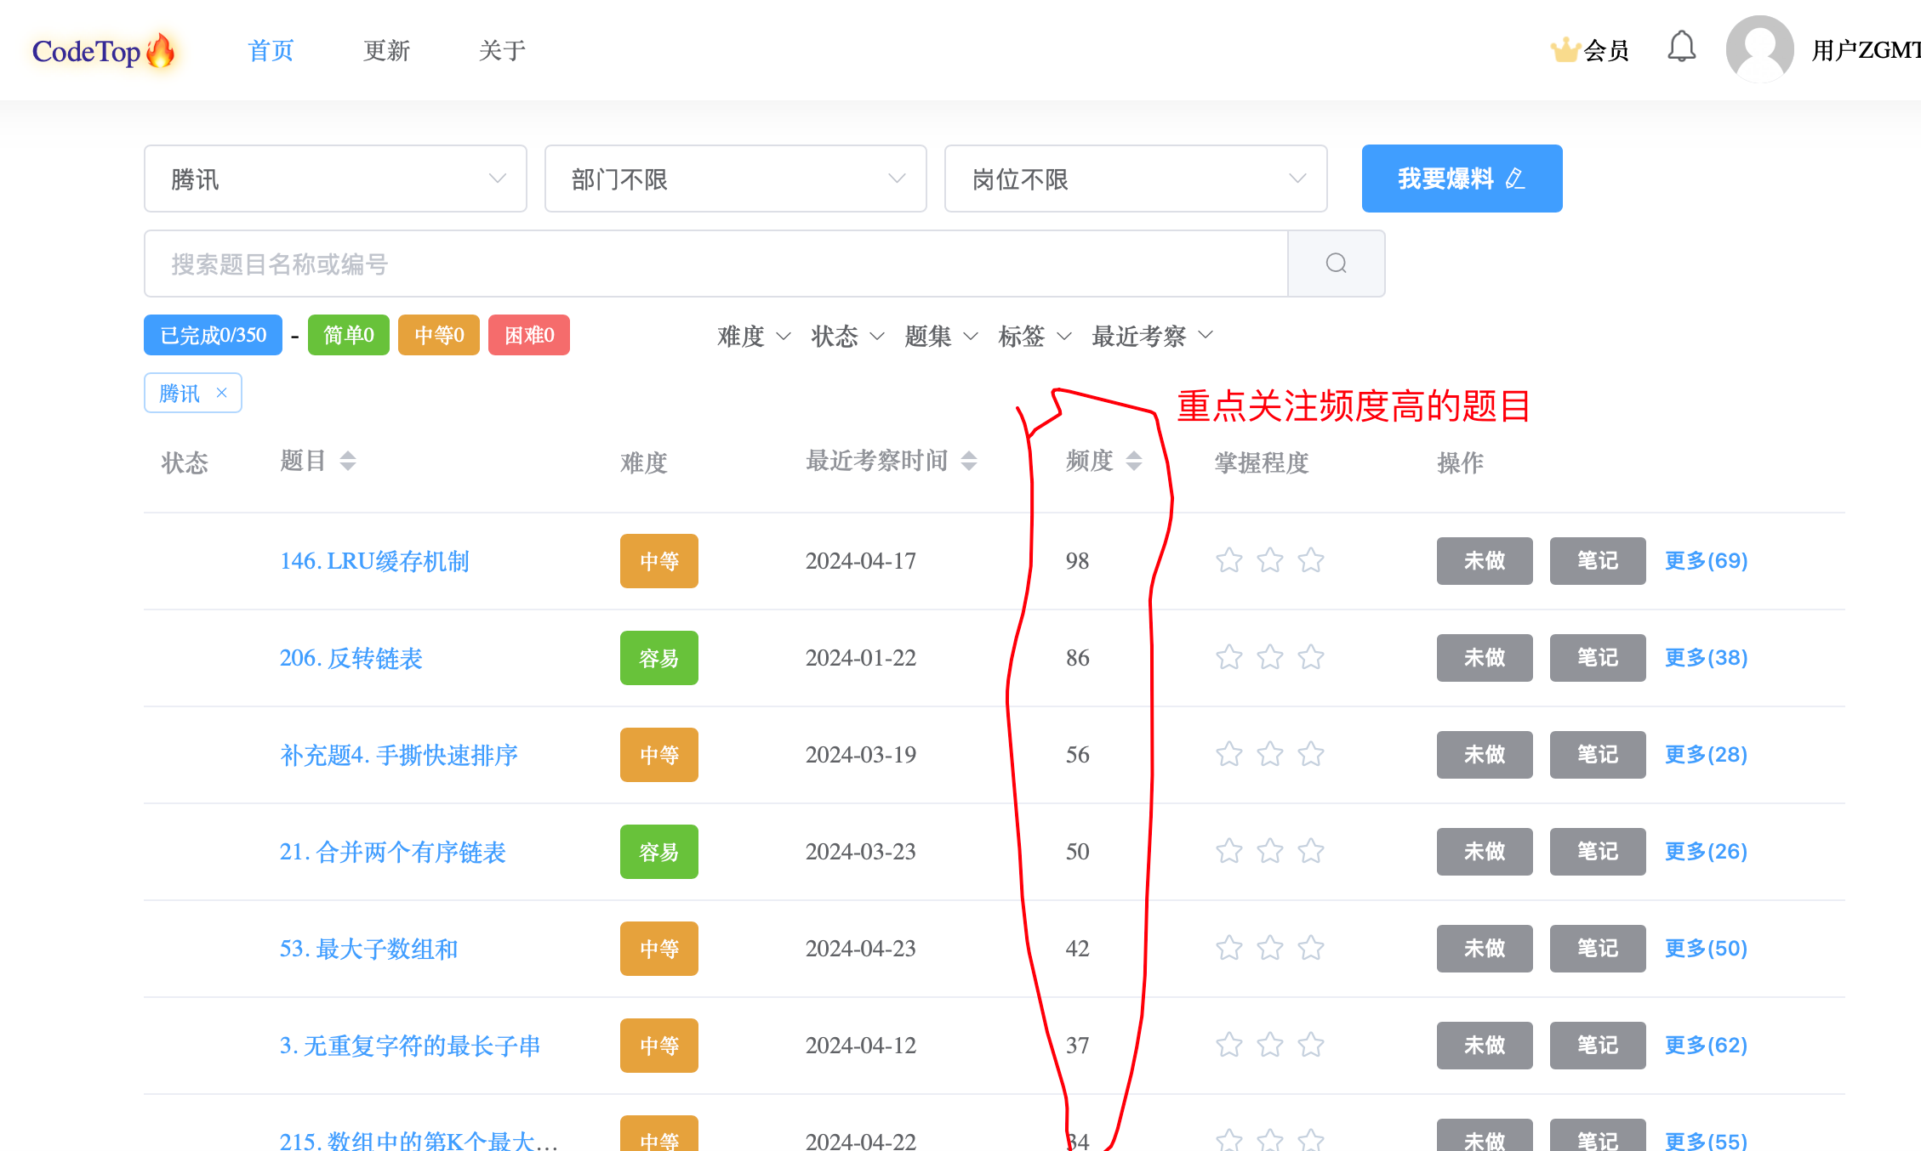This screenshot has width=1921, height=1151.
Task: Click the notification bell icon
Action: tap(1681, 48)
